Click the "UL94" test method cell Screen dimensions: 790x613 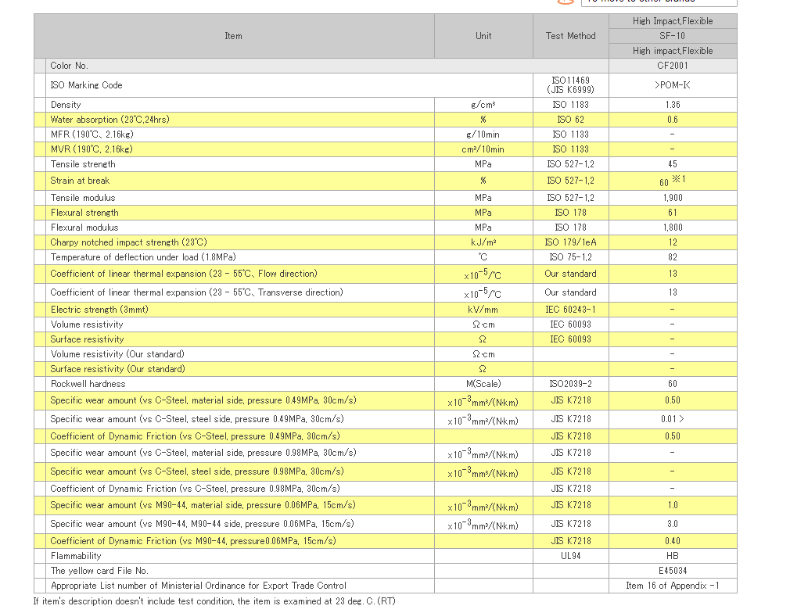(570, 556)
